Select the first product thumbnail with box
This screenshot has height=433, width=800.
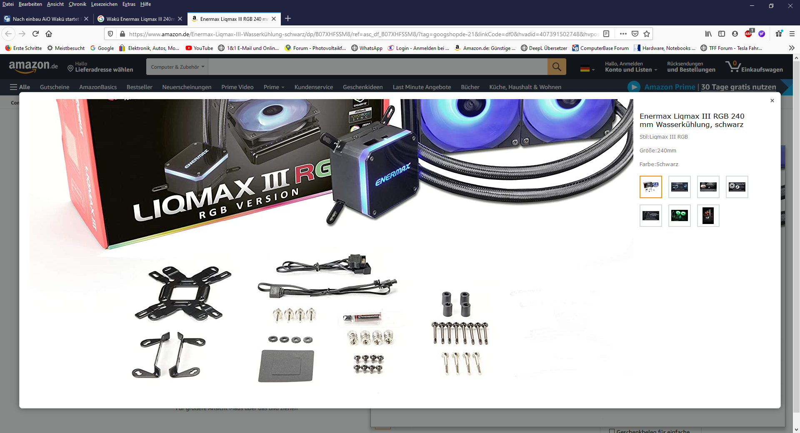coord(651,187)
